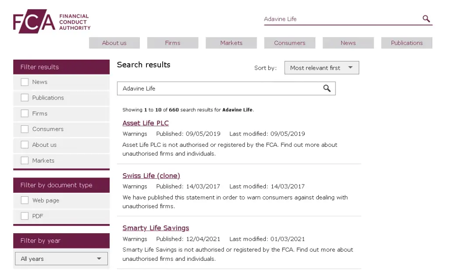Image resolution: width=449 pixels, height=270 pixels.
Task: Click the 'Warnings' label under Swiss Life (clone)
Action: (135, 186)
